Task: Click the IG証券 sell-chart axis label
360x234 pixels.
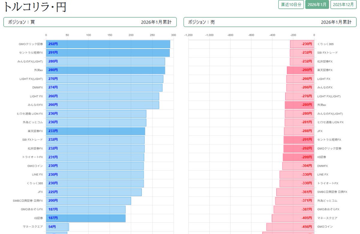Action: [x=322, y=157]
